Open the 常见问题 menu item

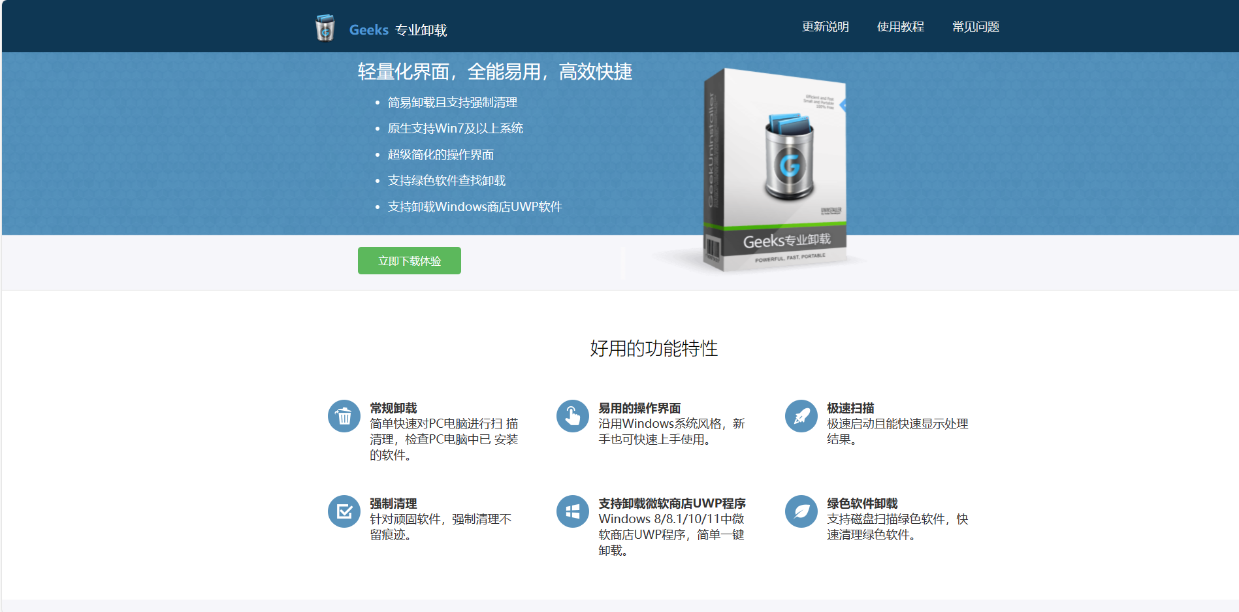coord(976,27)
